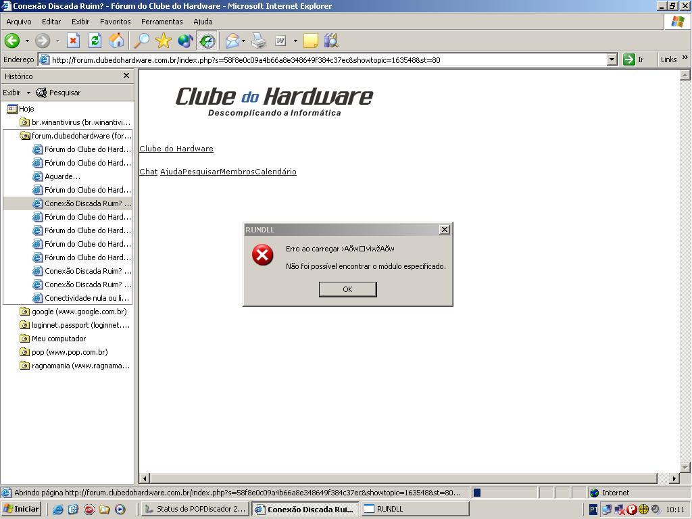Screen dimensions: 692x519
Task: Open the Aguarde... history entry
Action: (57, 176)
